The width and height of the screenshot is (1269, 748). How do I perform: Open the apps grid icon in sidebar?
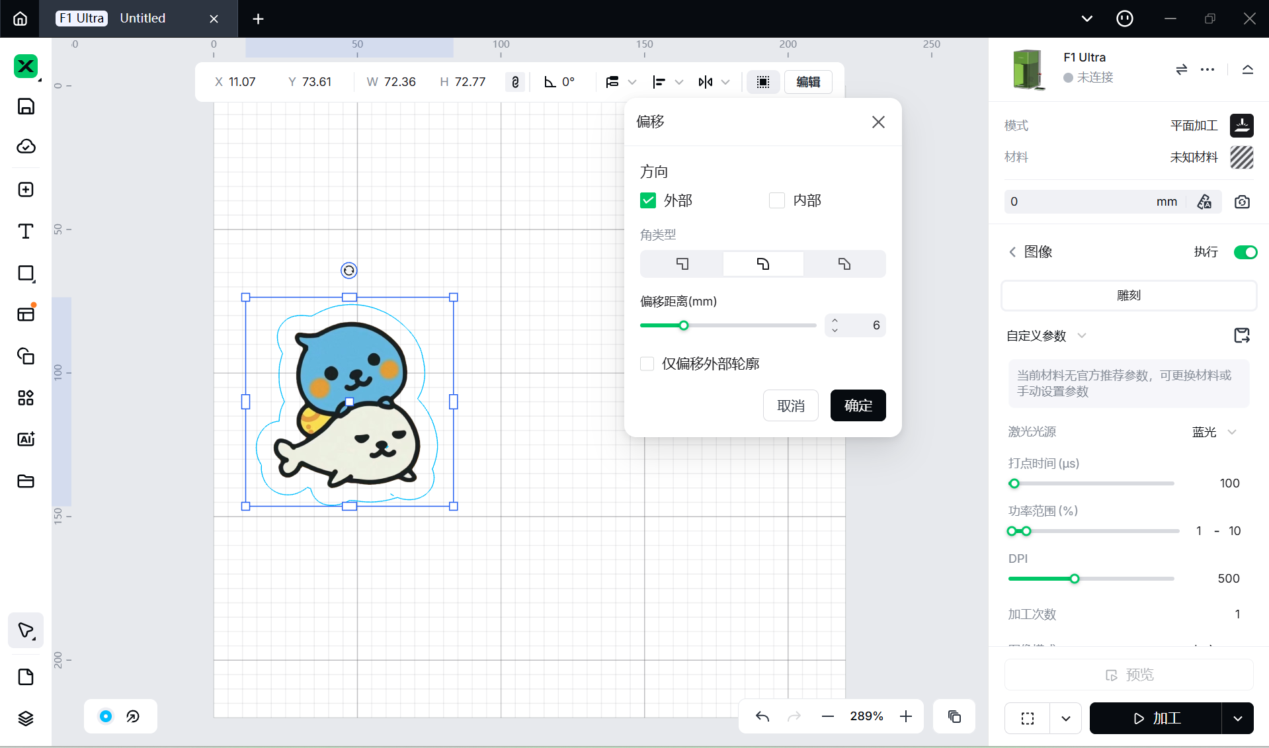click(26, 397)
